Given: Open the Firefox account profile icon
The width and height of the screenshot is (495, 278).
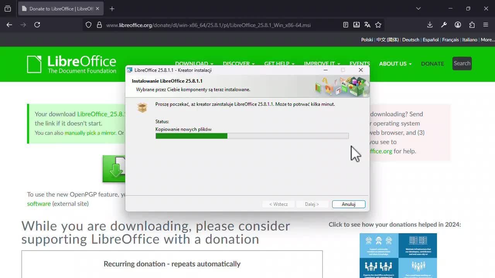Looking at the screenshot, I should (458, 25).
